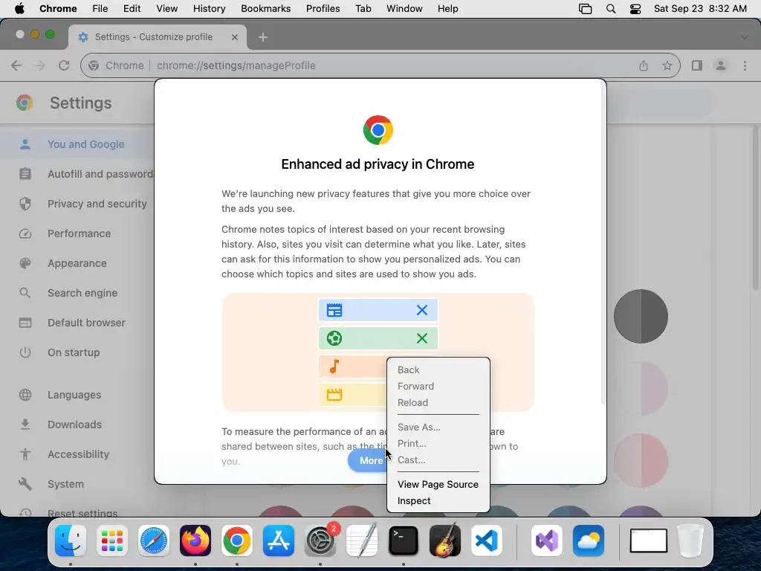Open Spotlight search in menu bar
761x571 pixels.
pyautogui.click(x=611, y=9)
